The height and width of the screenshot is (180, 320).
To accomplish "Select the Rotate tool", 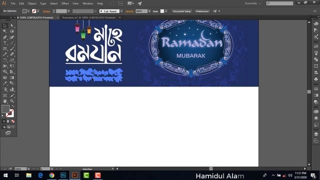I will (5, 60).
